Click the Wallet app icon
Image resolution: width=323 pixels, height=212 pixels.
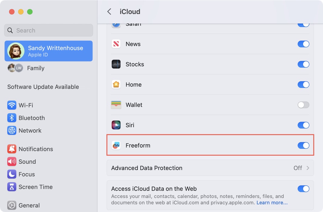116,105
